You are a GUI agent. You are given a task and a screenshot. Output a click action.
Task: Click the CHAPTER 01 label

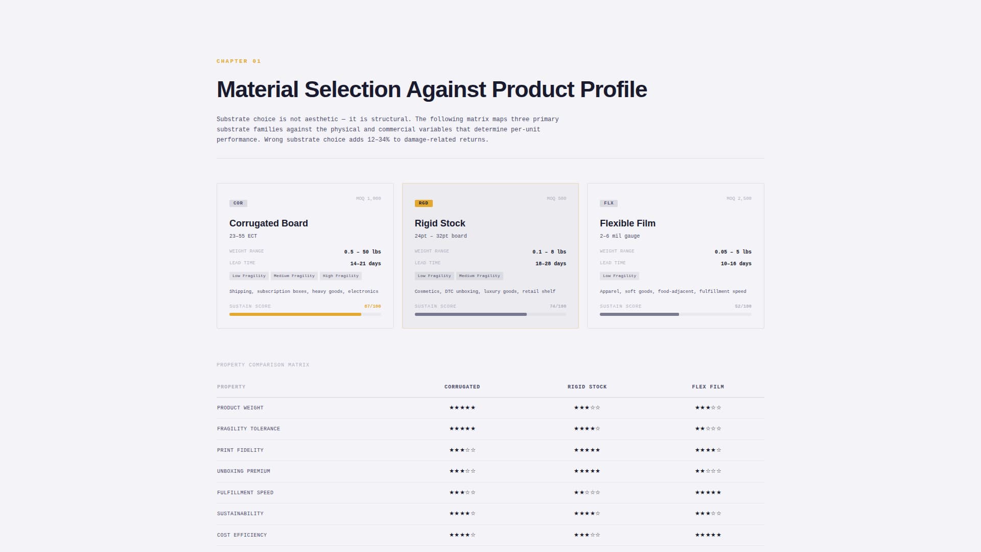pyautogui.click(x=239, y=61)
